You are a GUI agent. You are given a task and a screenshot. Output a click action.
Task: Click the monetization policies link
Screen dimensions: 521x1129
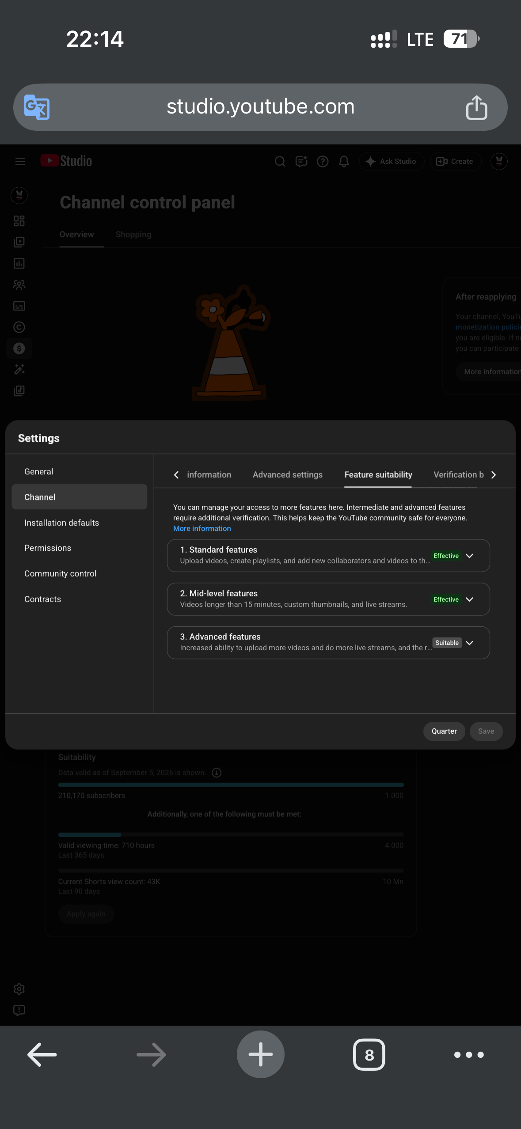[488, 327]
